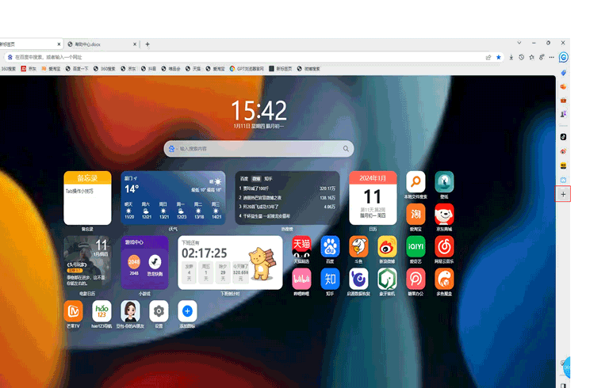609x388 pixels.
Task: Open the history clock icon in the toolbar
Action: (521, 58)
